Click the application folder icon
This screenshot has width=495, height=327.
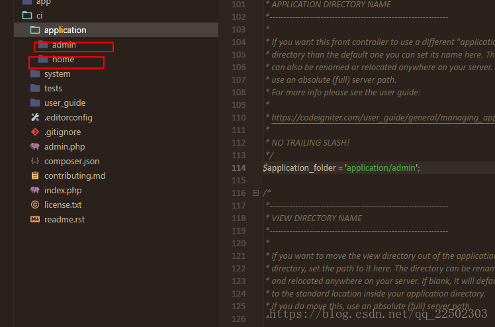pos(35,30)
